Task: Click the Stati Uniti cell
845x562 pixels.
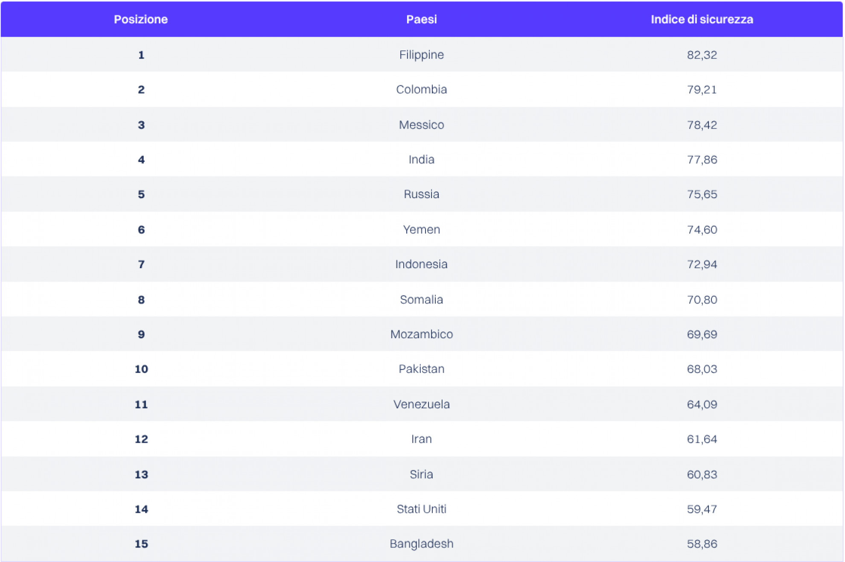Action: [x=421, y=509]
